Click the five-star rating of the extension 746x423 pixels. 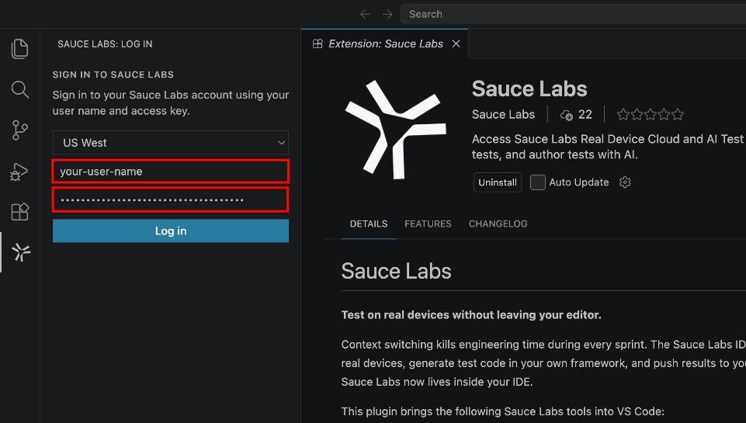[x=651, y=115]
